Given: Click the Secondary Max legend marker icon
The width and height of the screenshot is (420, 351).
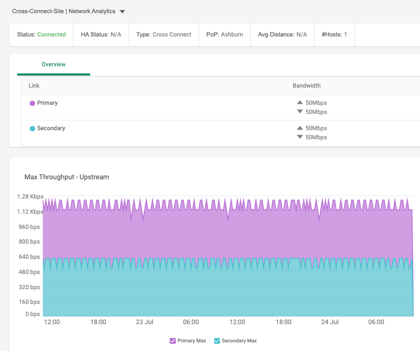Looking at the screenshot, I should coord(217,340).
